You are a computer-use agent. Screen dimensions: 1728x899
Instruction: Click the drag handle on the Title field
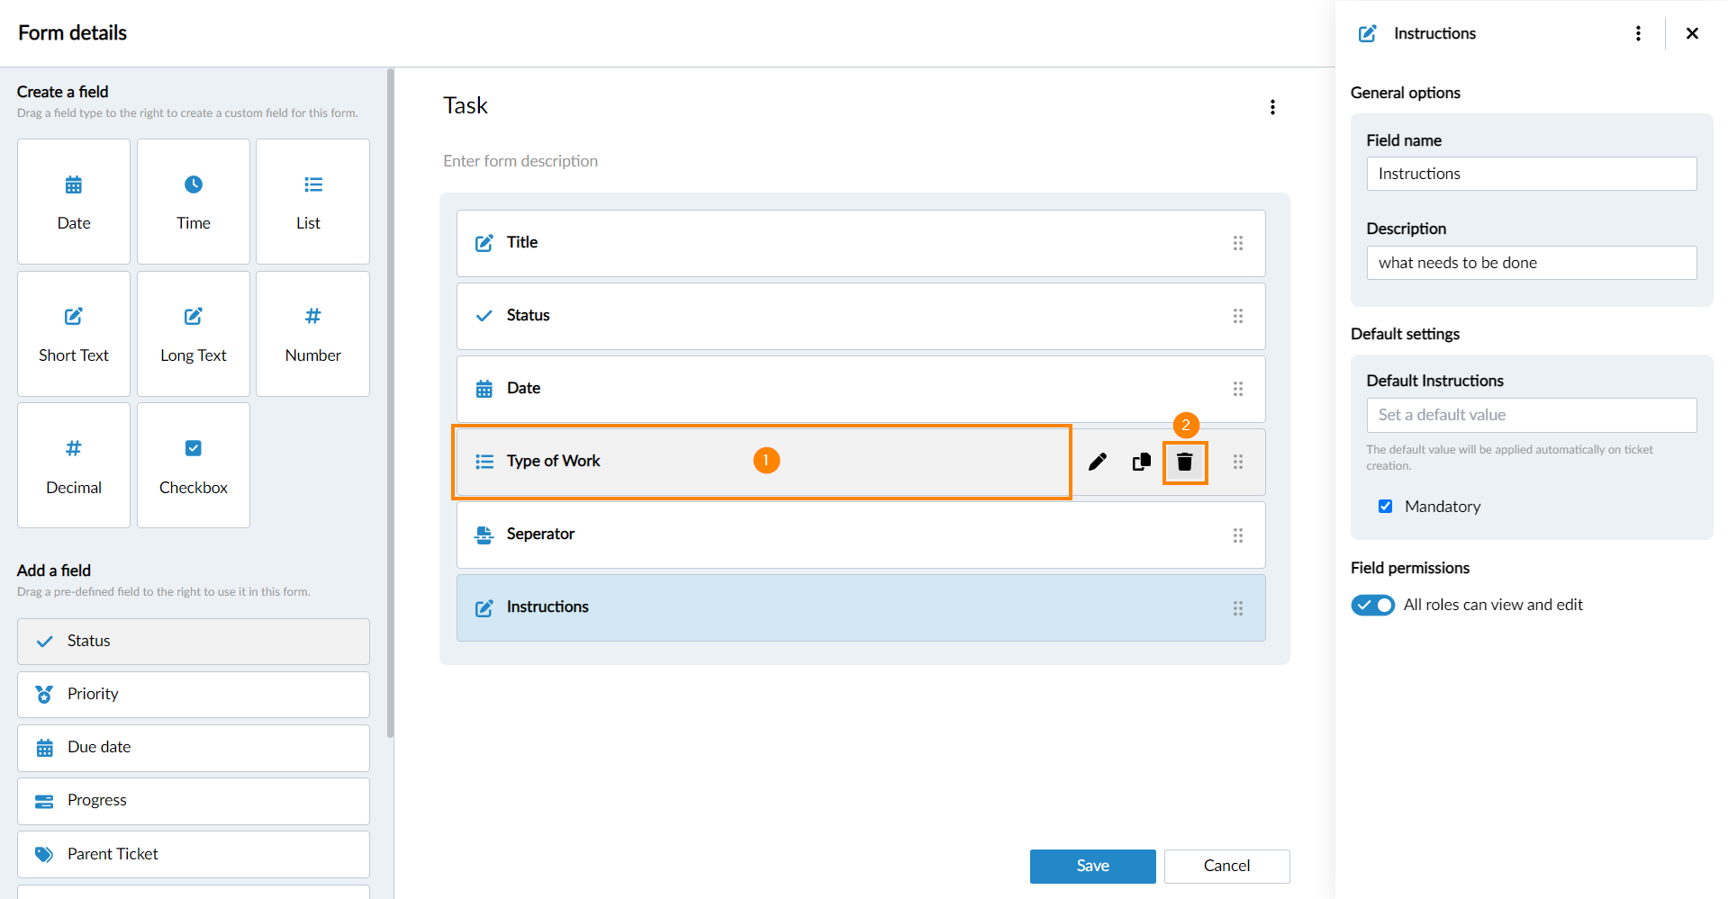[x=1238, y=243]
